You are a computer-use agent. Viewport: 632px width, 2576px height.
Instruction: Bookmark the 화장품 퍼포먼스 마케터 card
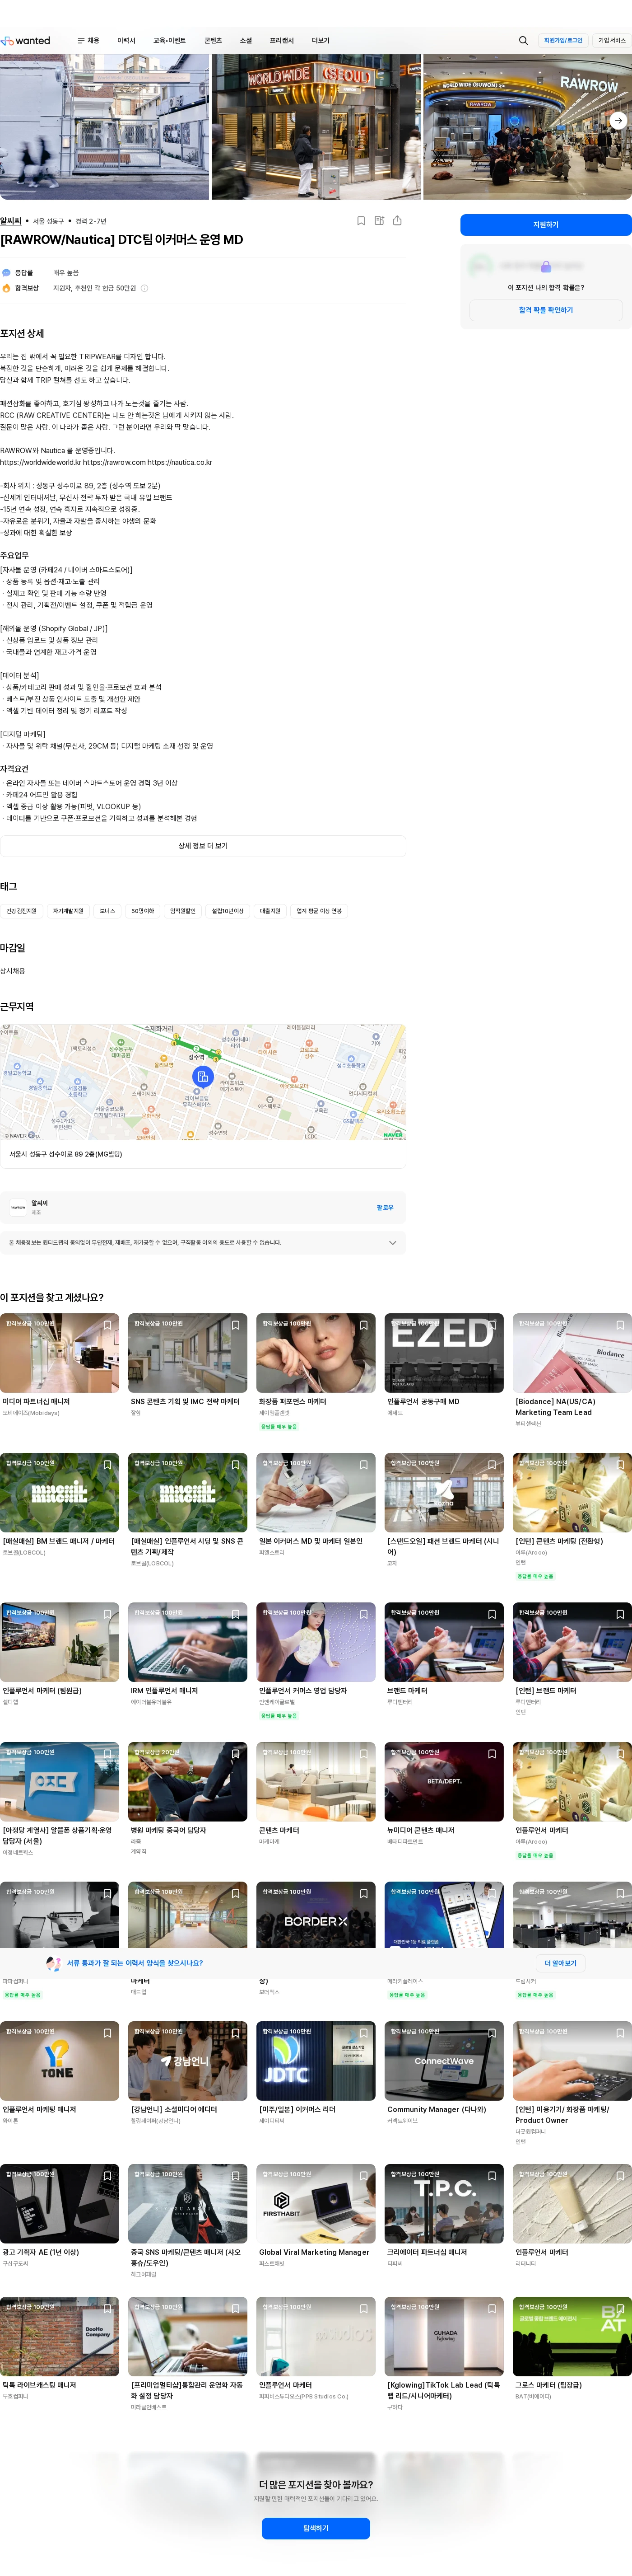coord(363,1325)
